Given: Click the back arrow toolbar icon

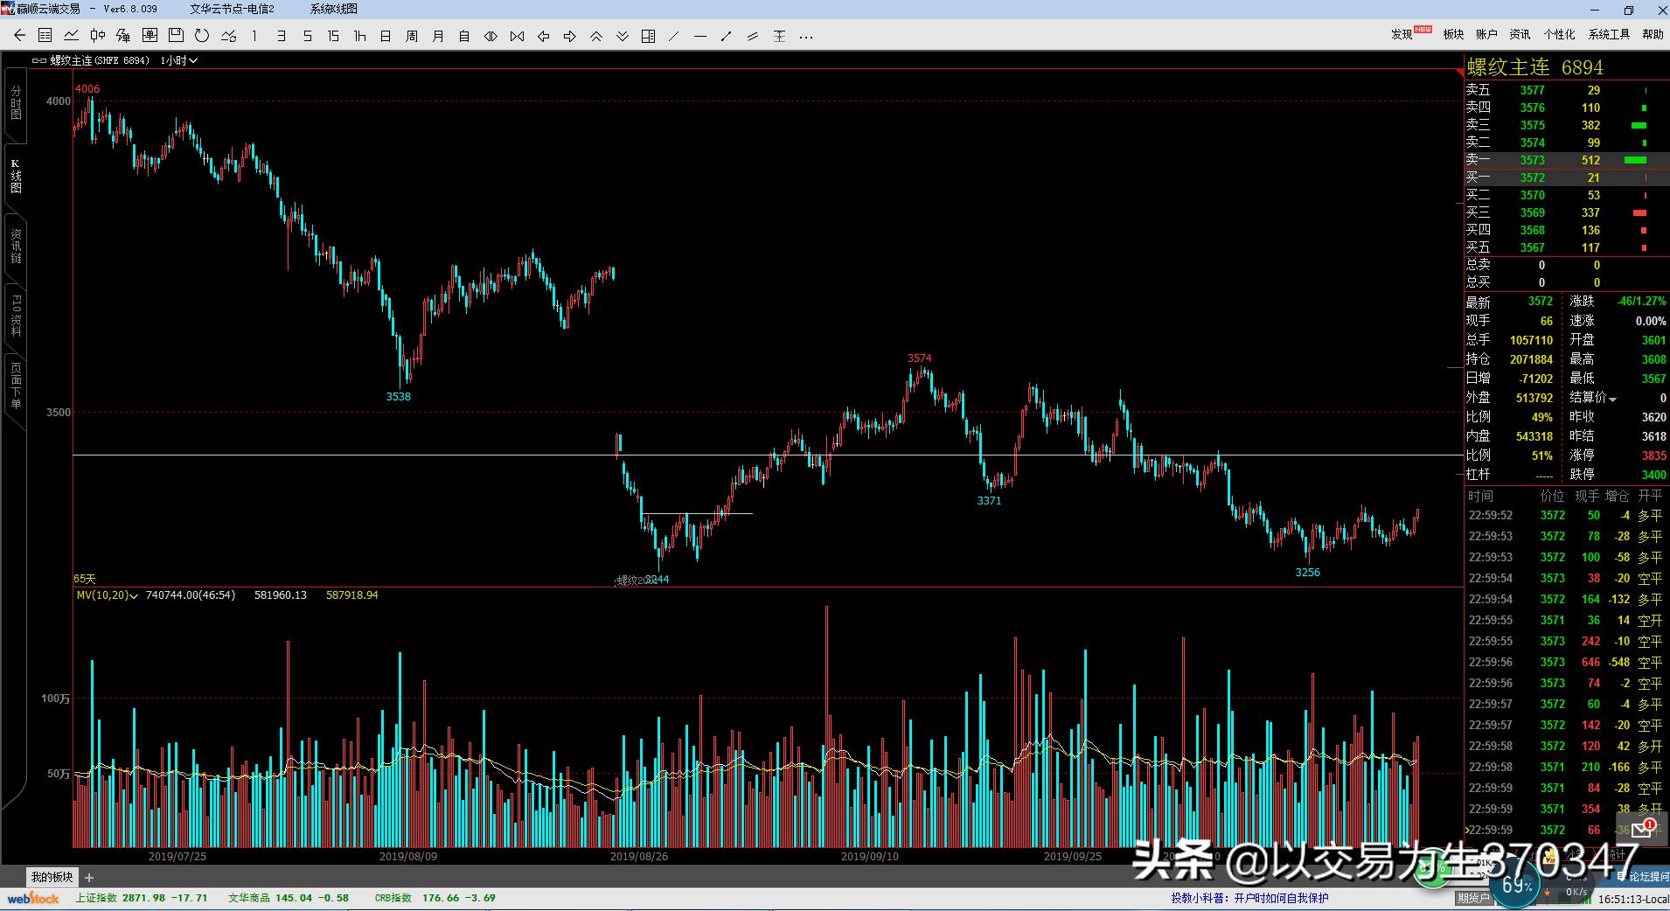Looking at the screenshot, I should pos(19,36).
